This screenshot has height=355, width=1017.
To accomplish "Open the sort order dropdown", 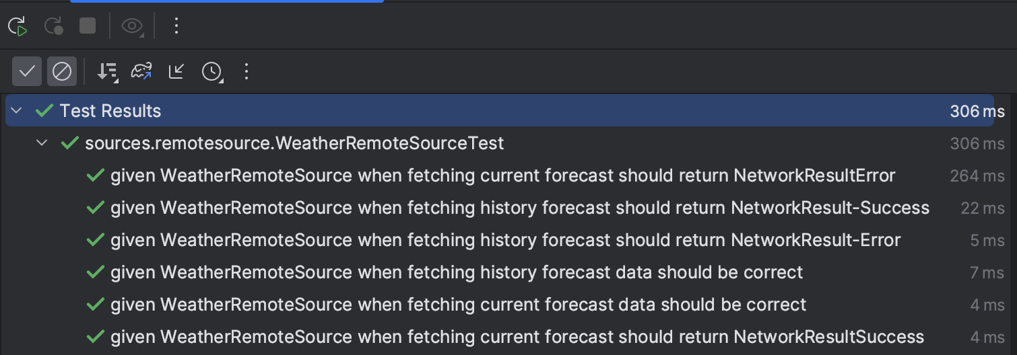I will [x=107, y=71].
